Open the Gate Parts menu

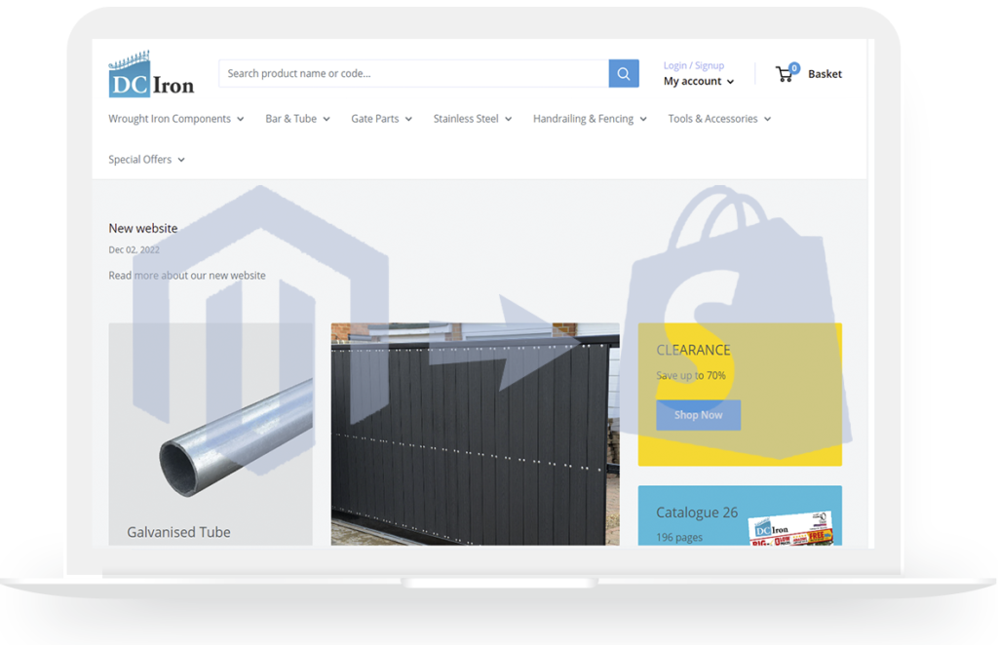(x=381, y=119)
